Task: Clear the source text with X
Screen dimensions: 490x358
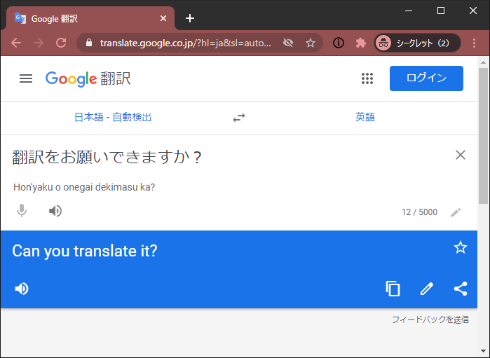Action: click(x=461, y=156)
